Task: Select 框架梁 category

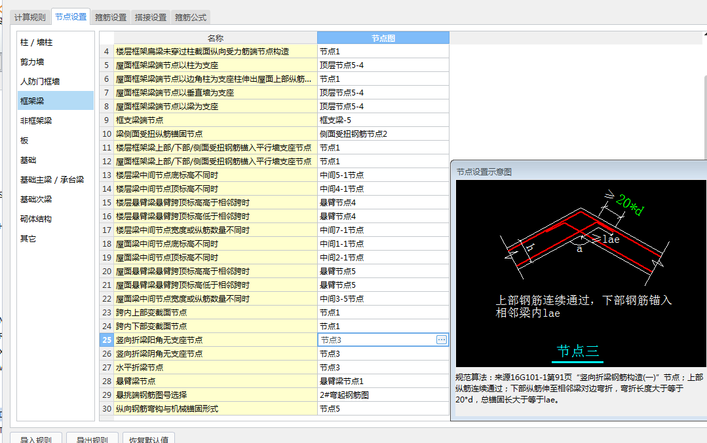Action: click(56, 101)
